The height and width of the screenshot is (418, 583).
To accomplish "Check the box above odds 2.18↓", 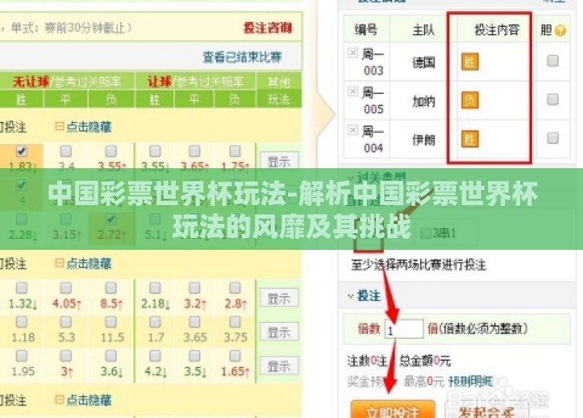I will click(x=155, y=288).
